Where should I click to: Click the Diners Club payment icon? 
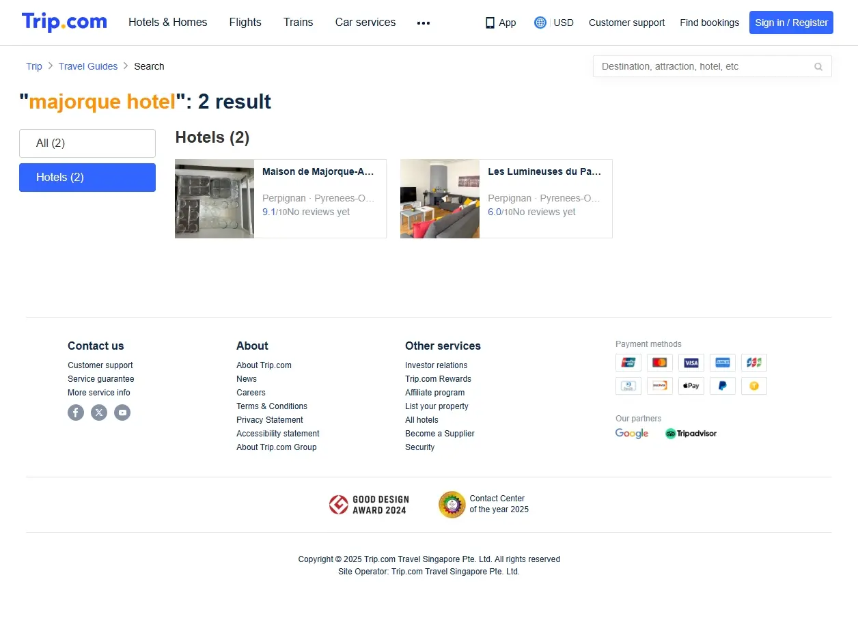[628, 386]
